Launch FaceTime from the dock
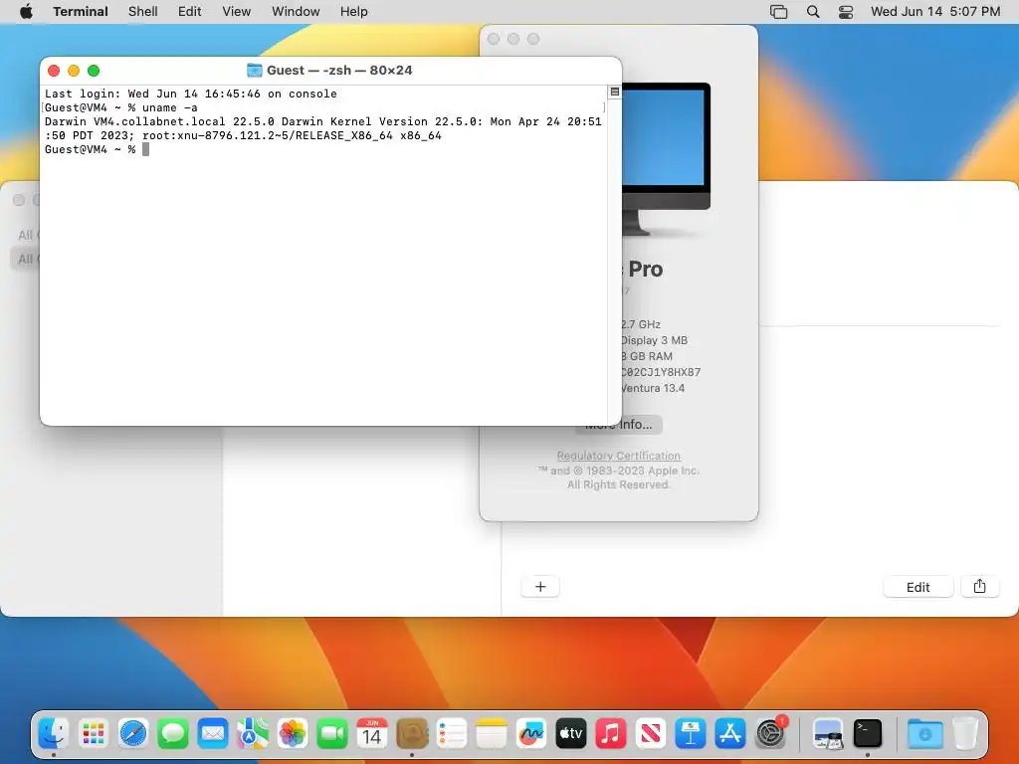The width and height of the screenshot is (1019, 764). point(332,733)
